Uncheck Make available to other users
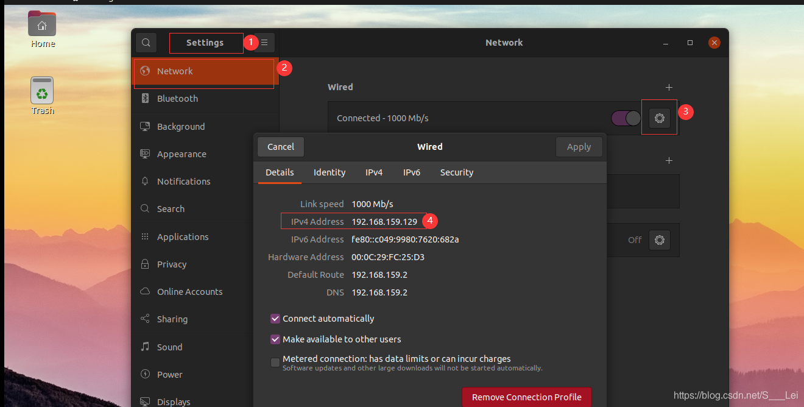804x407 pixels. [275, 339]
